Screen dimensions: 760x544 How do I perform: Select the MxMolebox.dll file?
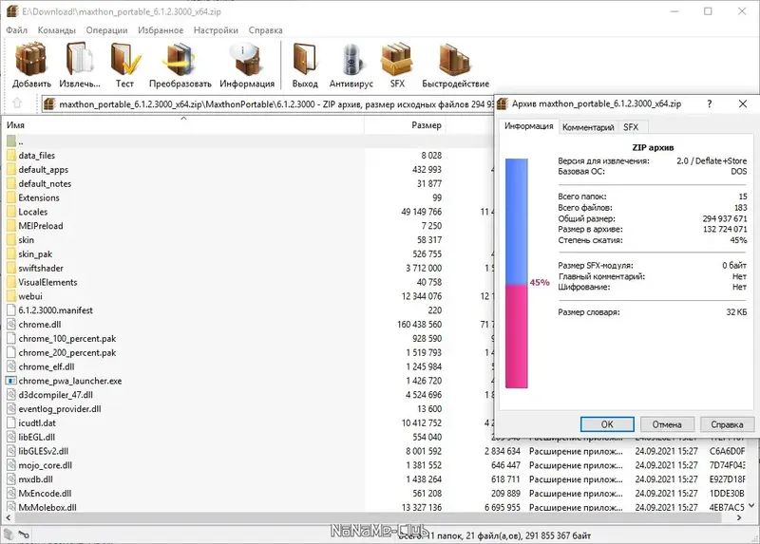click(47, 507)
